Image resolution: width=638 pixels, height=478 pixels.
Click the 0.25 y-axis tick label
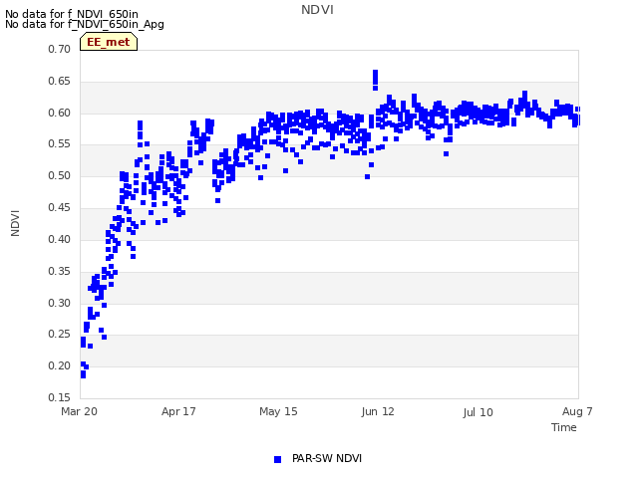click(x=59, y=335)
